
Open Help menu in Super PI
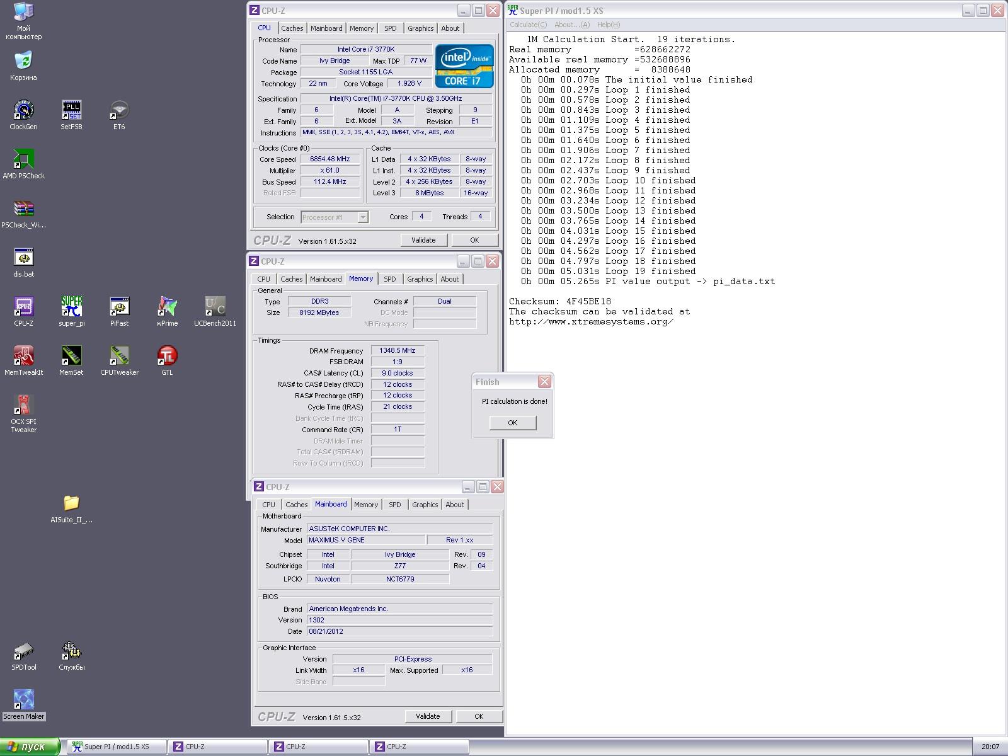coord(608,25)
